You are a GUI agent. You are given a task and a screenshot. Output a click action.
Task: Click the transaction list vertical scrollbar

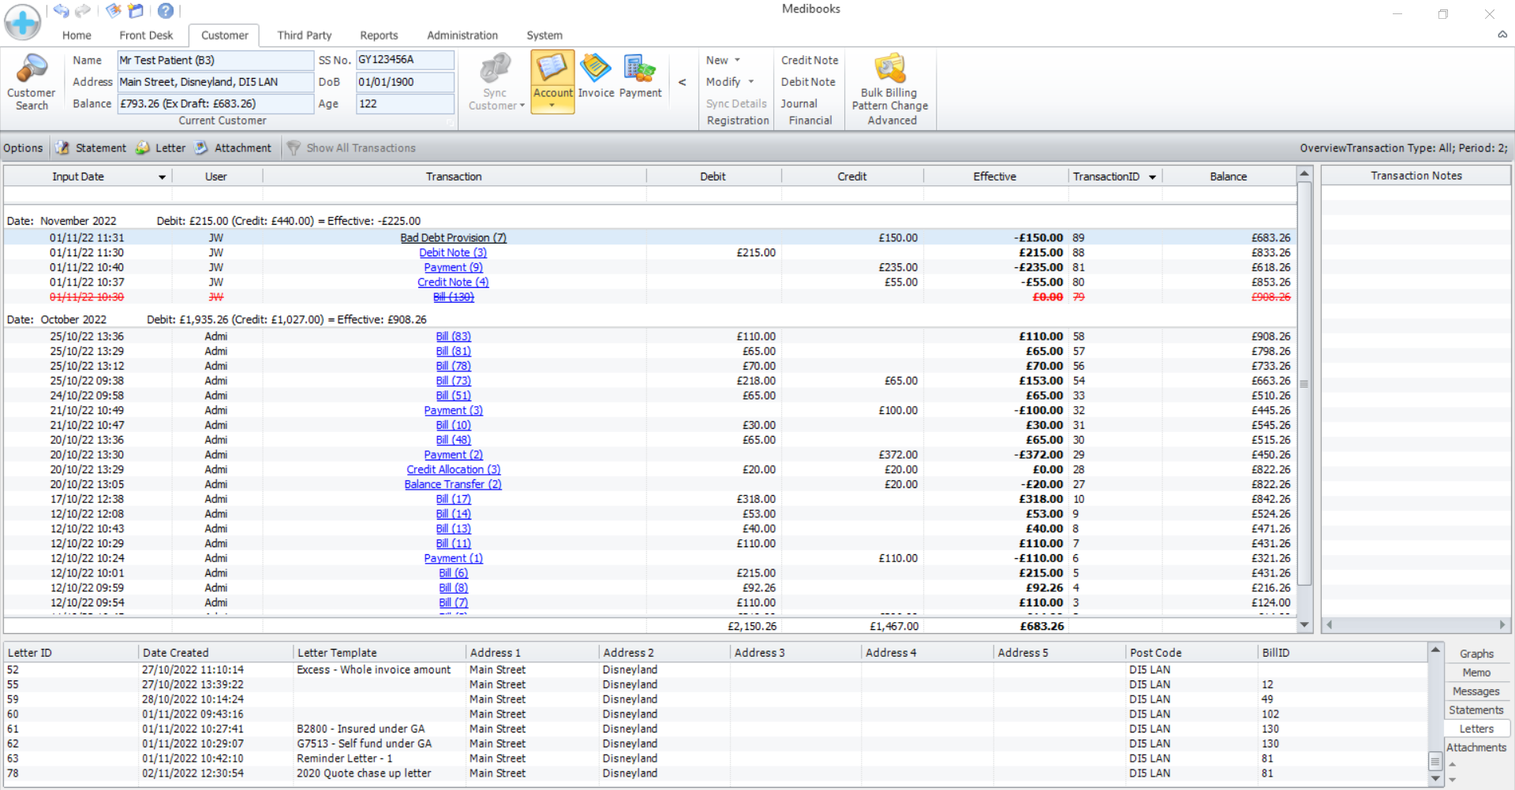pos(1304,383)
